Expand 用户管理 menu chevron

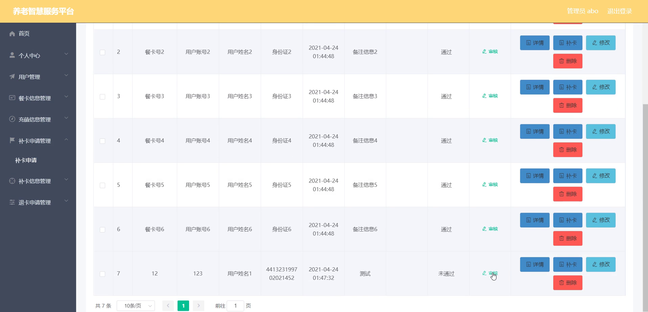click(66, 75)
